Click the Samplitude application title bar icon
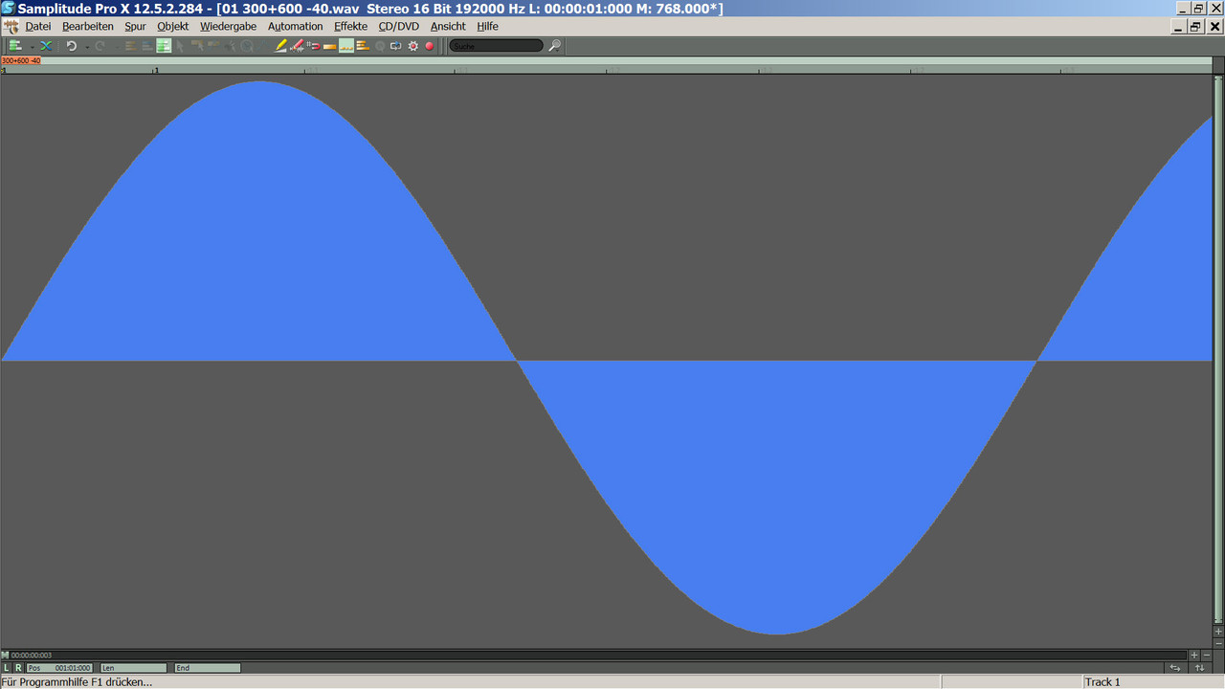1225x689 pixels. 9,9
